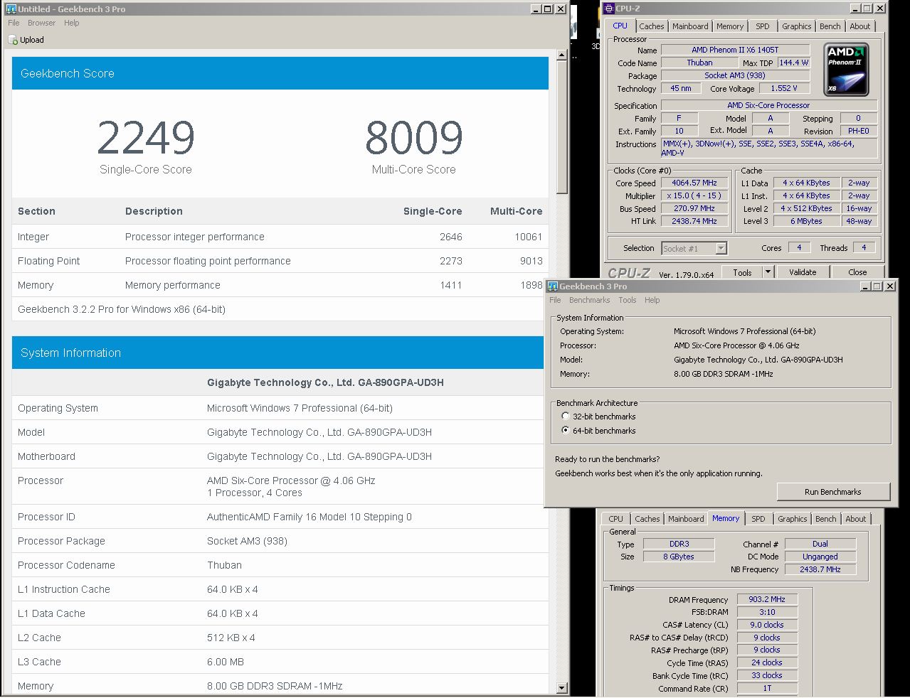910x698 pixels.
Task: Select CPU tab in upper CPU-Z window
Action: (620, 26)
